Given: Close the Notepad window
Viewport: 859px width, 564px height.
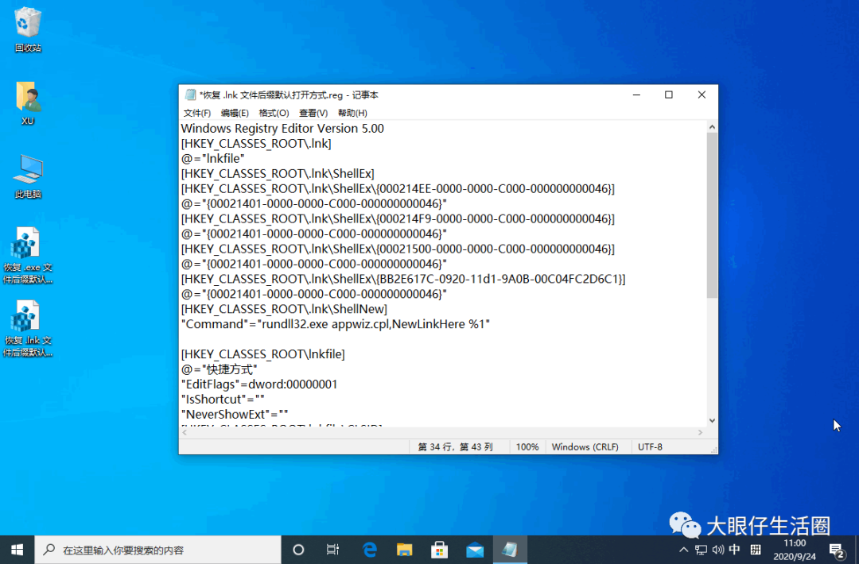Looking at the screenshot, I should 702,95.
